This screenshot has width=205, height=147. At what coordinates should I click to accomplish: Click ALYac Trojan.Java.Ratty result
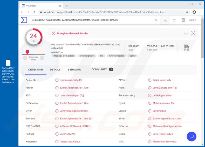pos(162,80)
